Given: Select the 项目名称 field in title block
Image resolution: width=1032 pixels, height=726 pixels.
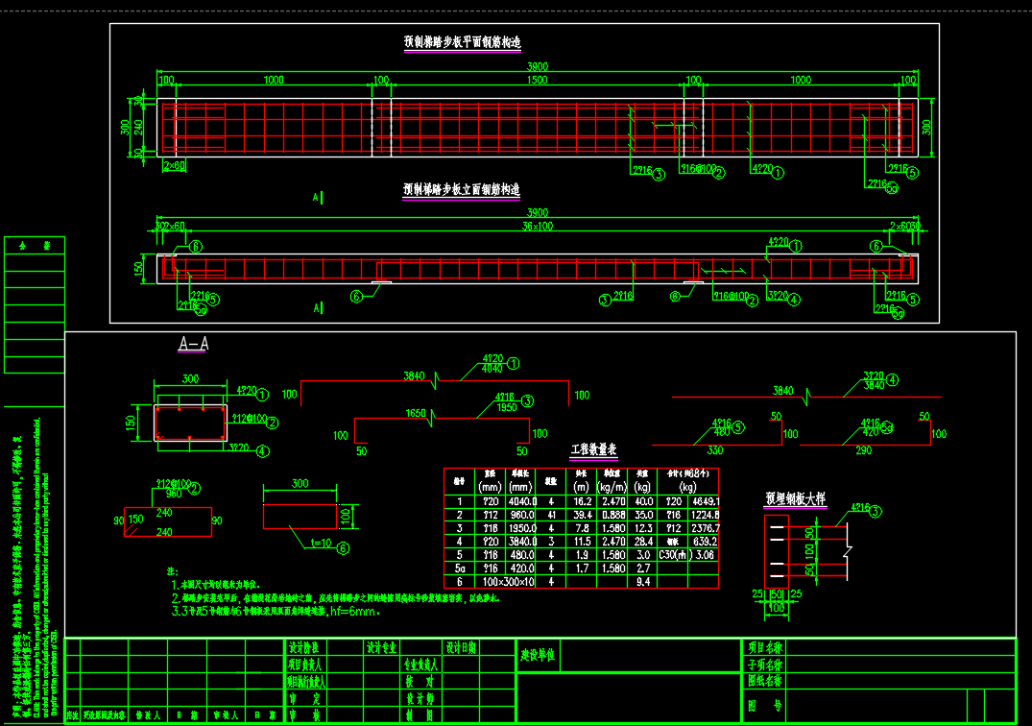Looking at the screenshot, I should coord(765,648).
